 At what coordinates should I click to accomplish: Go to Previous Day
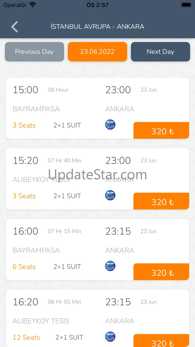(x=34, y=52)
